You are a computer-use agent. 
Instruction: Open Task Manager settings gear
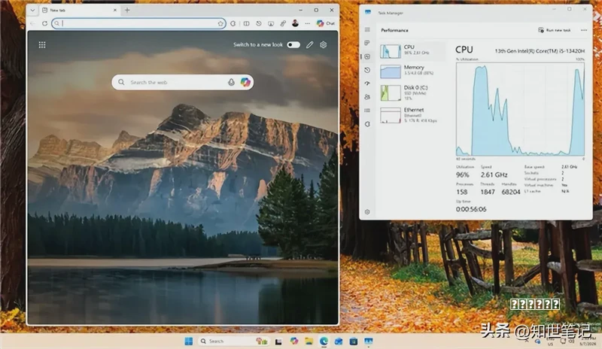(x=367, y=212)
